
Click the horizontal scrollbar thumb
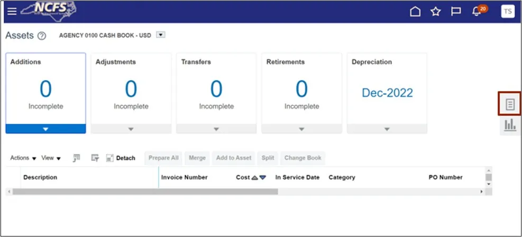[x=145, y=192]
